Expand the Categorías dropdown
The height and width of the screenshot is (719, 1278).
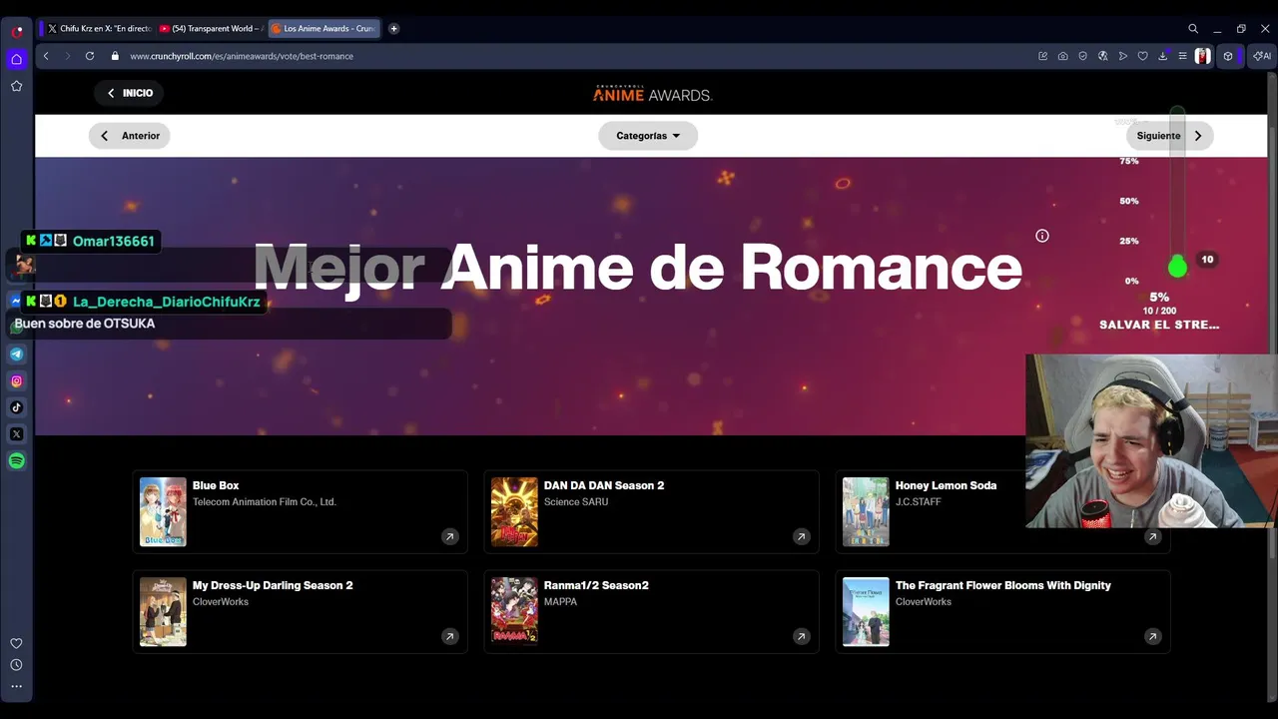click(648, 136)
